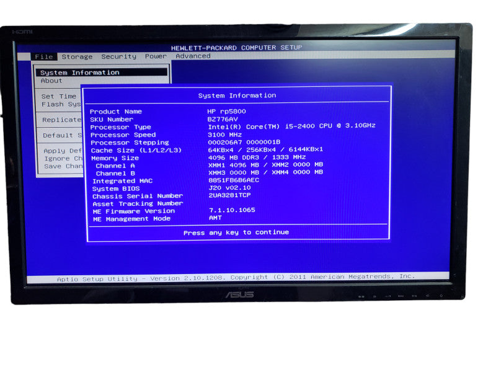Open the Power menu
This screenshot has height=372, width=496.
156,56
